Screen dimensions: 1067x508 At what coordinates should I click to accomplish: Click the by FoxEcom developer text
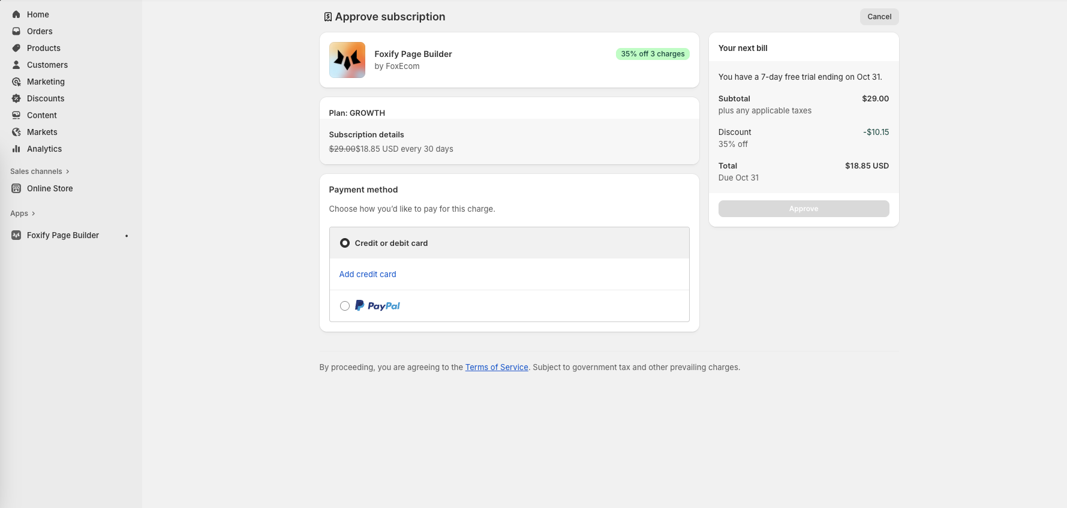coord(397,66)
